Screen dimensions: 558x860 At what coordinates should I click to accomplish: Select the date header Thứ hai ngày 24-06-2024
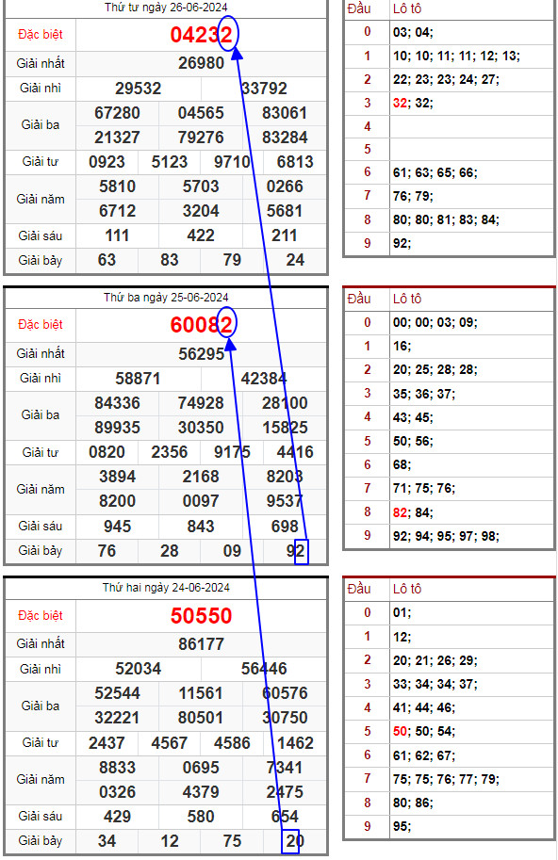coord(166,588)
